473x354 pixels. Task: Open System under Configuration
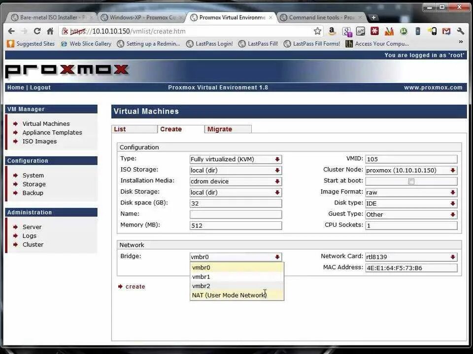coord(33,175)
